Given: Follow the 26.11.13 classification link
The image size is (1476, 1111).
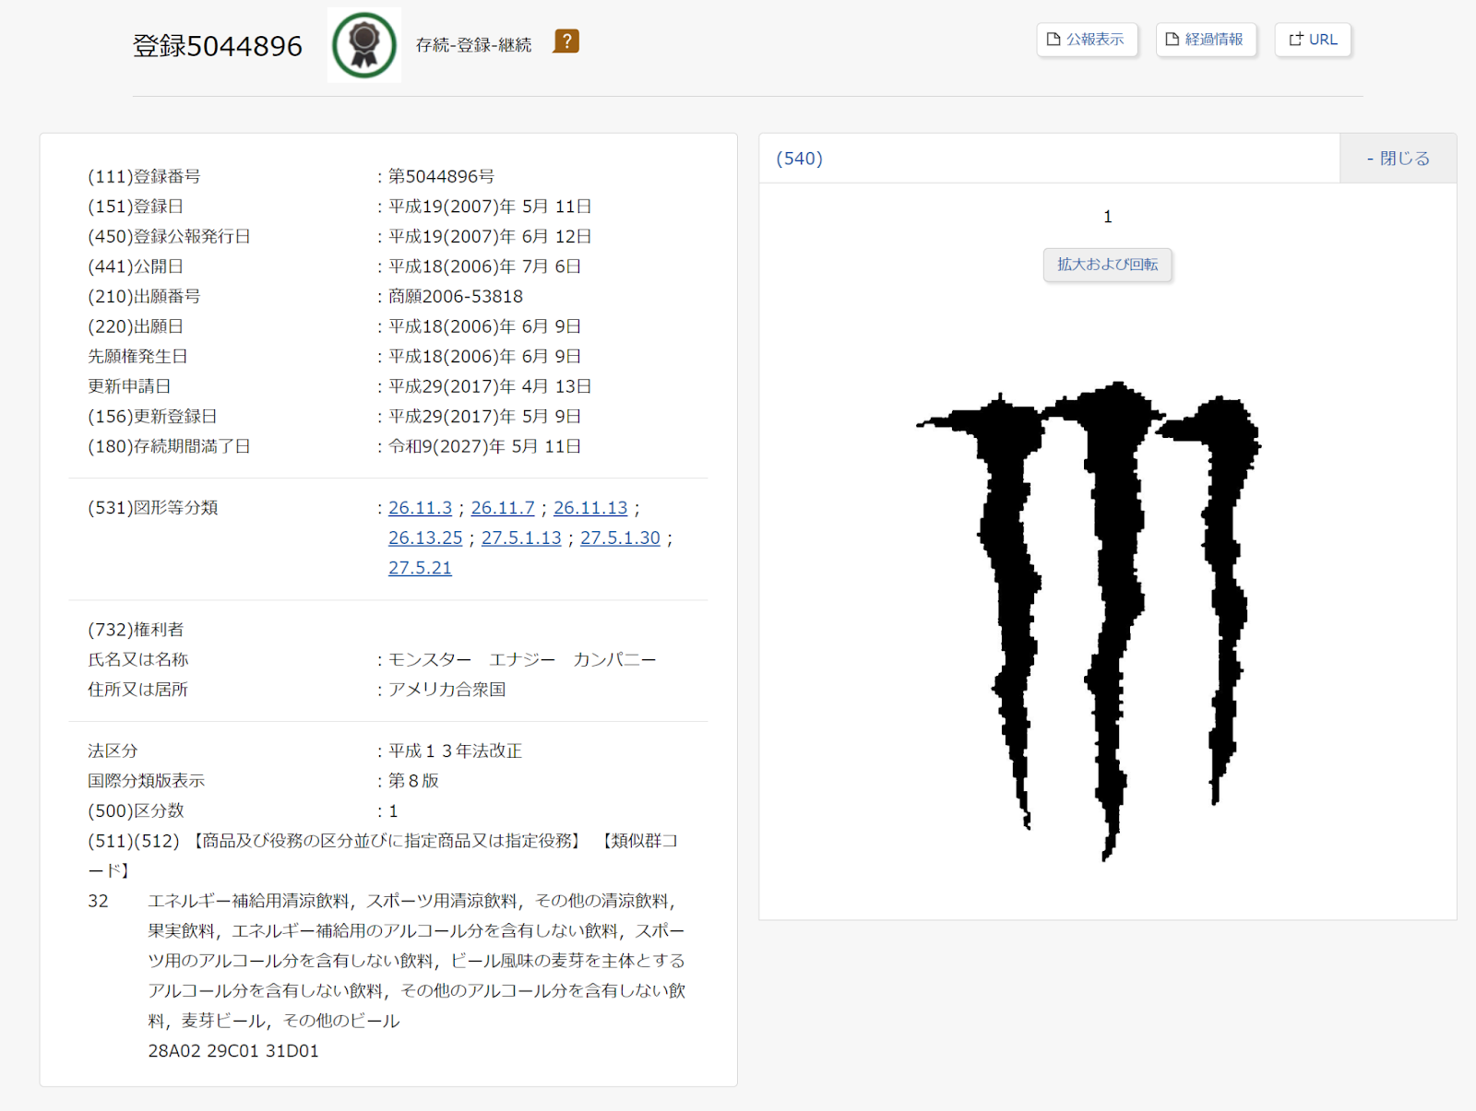Looking at the screenshot, I should pos(590,508).
